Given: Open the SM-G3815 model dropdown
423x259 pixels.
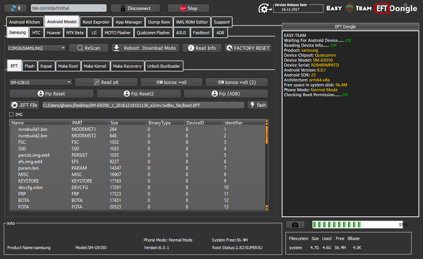Looking at the screenshot, I should click(40, 82).
